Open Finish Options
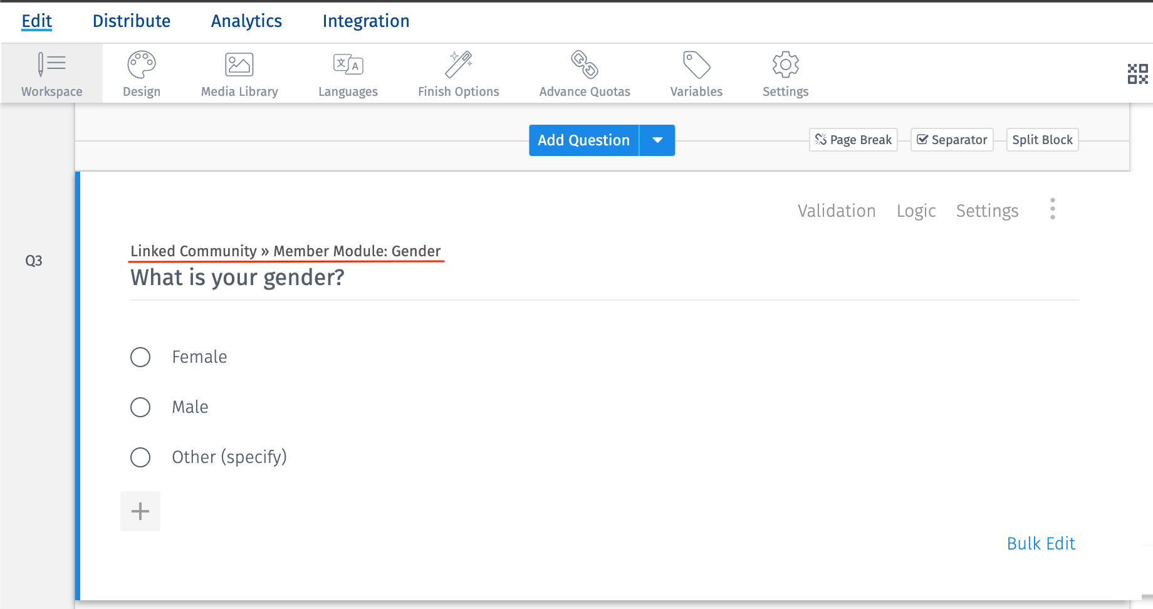1153x609 pixels. [x=458, y=72]
